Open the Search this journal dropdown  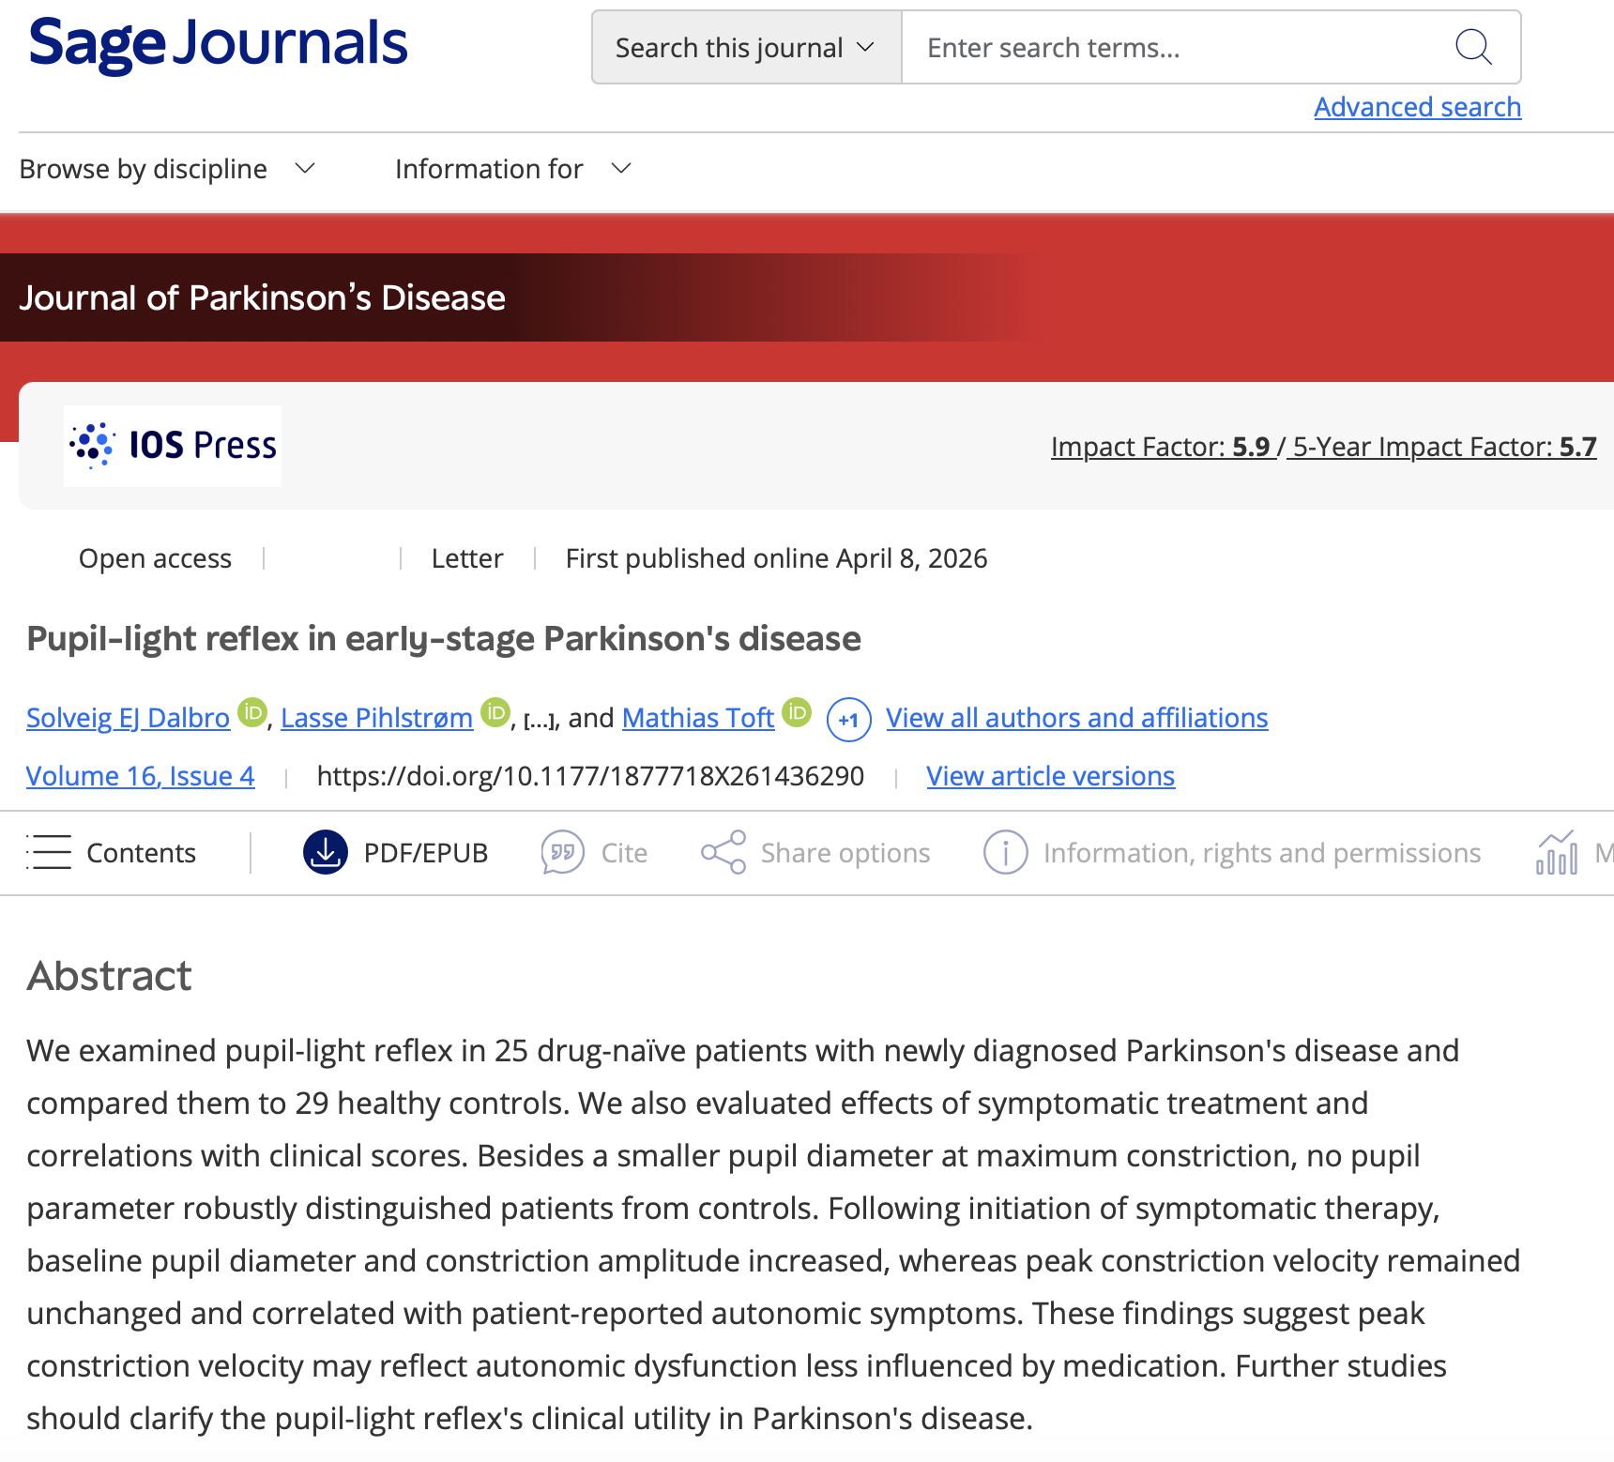coord(746,48)
